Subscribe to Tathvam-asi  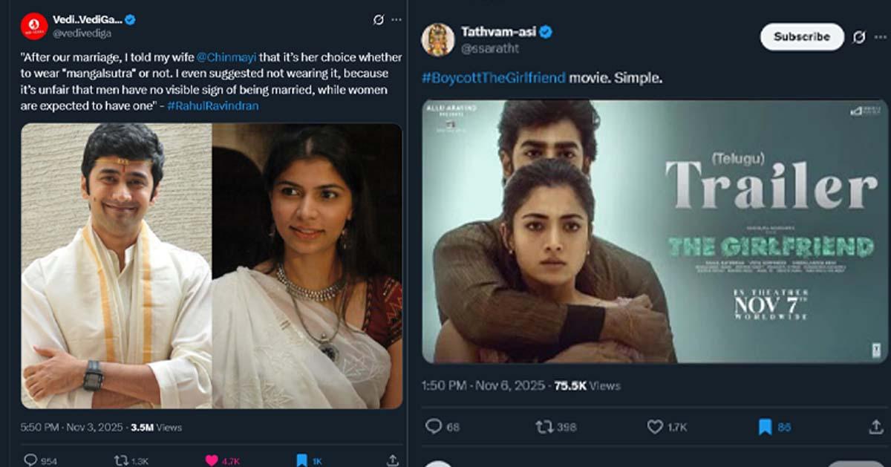tap(801, 37)
